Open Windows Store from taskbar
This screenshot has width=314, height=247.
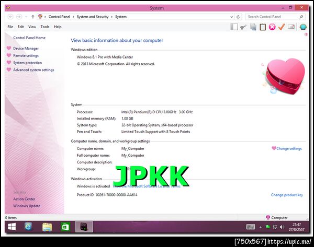[65, 227]
